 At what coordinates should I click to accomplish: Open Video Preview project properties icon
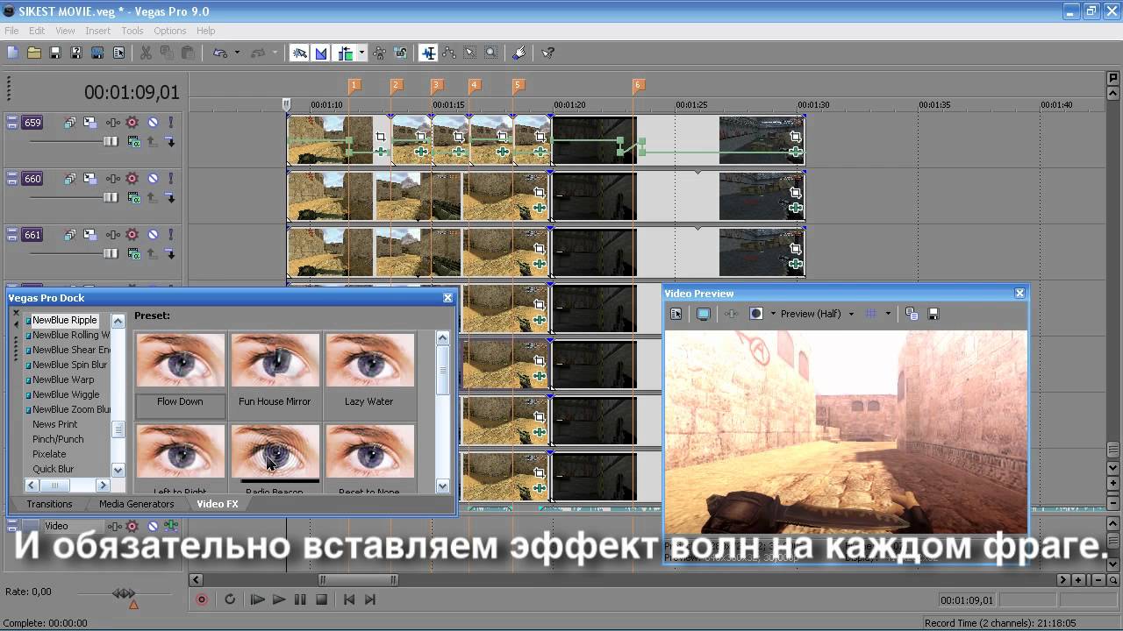point(676,314)
